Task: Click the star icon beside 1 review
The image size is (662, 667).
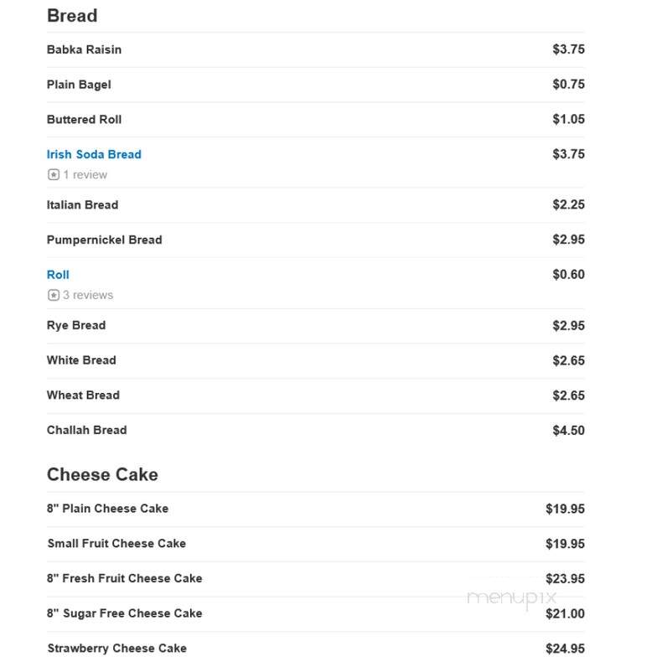Action: point(53,175)
